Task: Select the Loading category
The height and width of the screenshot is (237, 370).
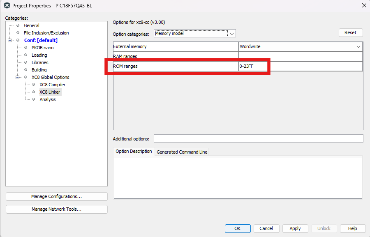Action: [x=39, y=55]
